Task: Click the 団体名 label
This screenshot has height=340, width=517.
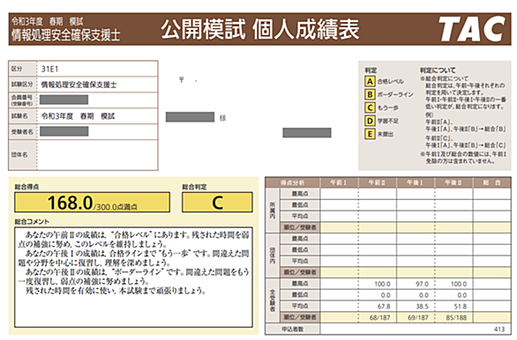Action: [19, 155]
